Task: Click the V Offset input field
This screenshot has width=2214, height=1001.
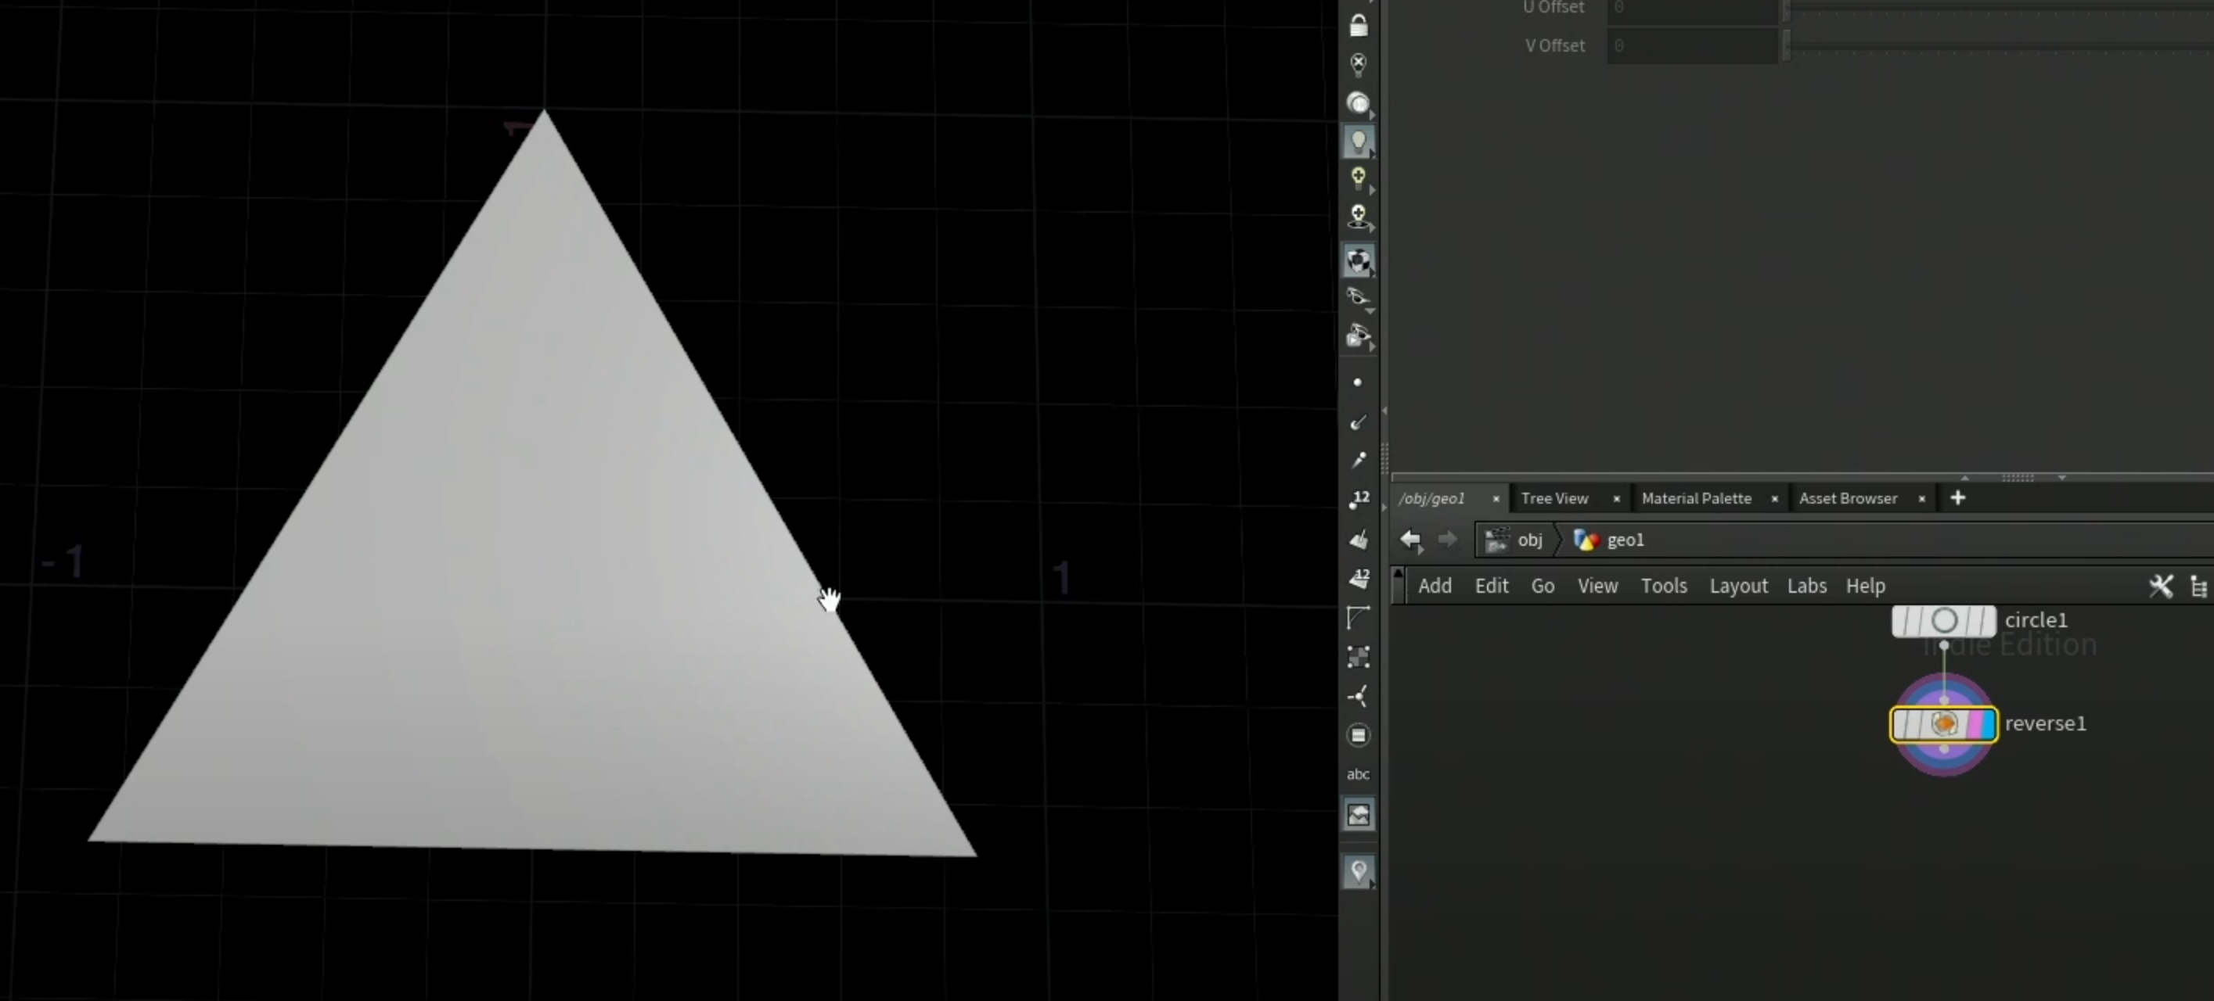Action: coord(1691,45)
